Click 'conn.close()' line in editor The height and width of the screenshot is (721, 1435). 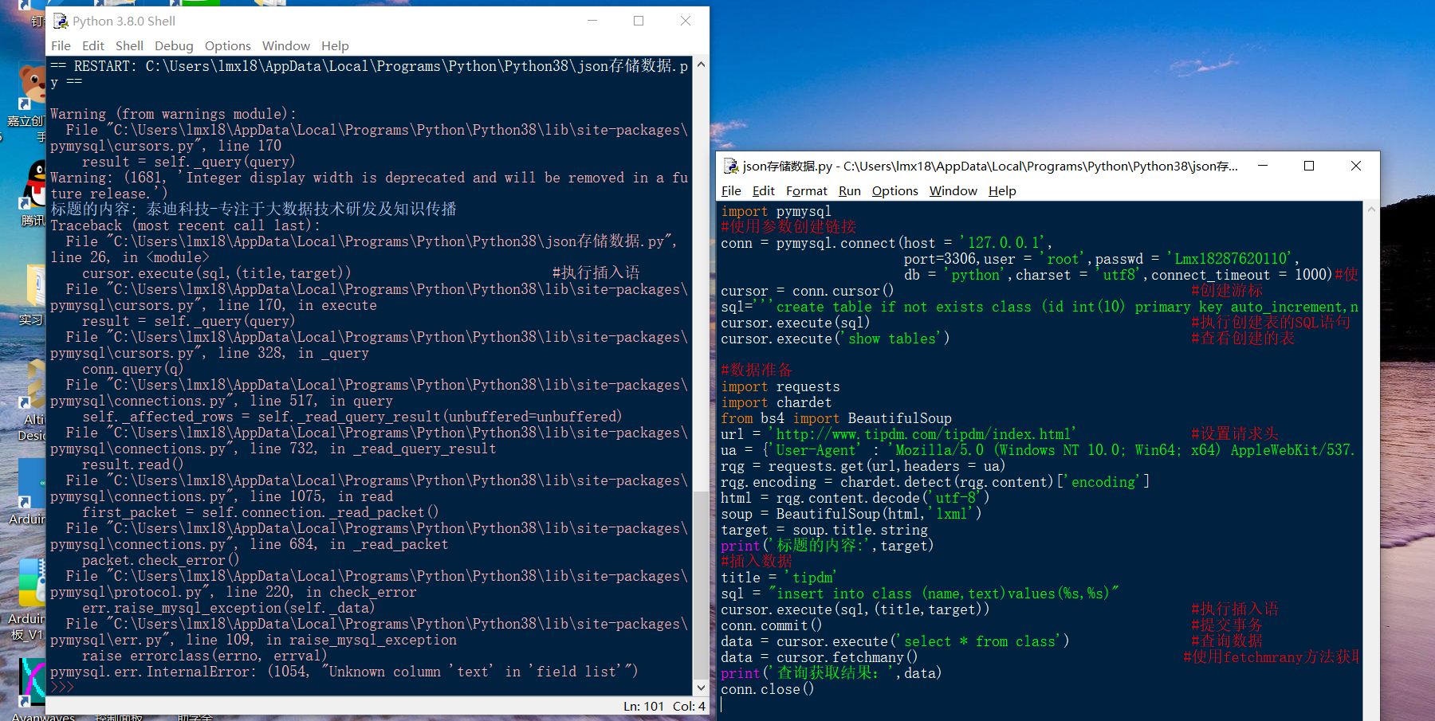tap(768, 689)
